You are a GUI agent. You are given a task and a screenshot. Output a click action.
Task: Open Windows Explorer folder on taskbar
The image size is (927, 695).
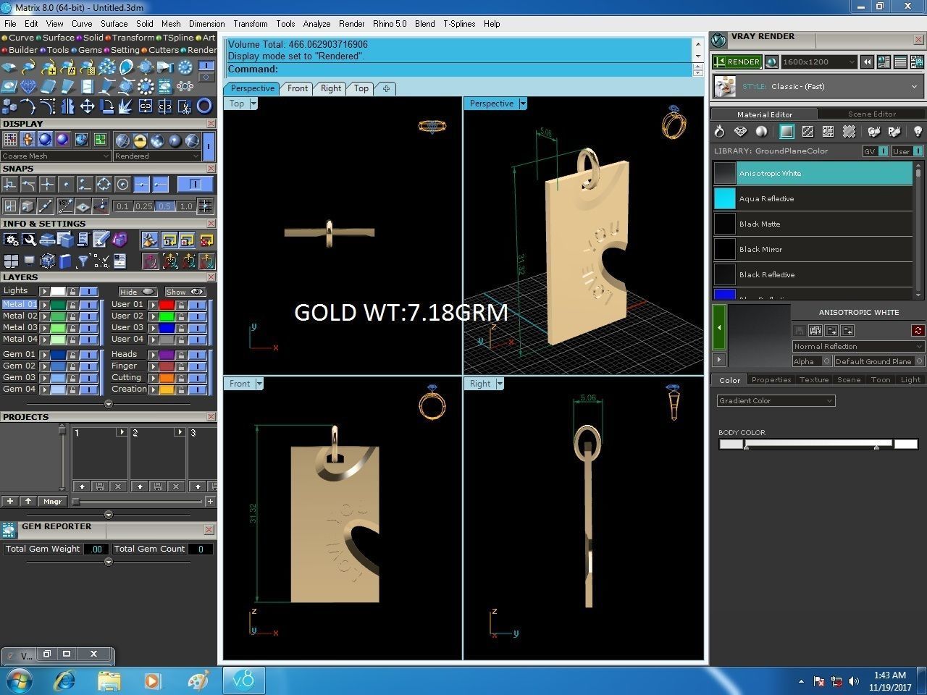click(109, 681)
